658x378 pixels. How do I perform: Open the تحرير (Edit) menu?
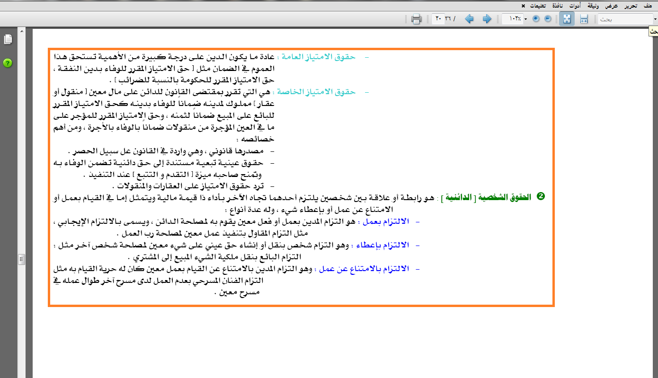pos(631,6)
